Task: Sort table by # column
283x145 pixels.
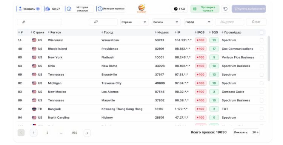Action: (x=20, y=32)
